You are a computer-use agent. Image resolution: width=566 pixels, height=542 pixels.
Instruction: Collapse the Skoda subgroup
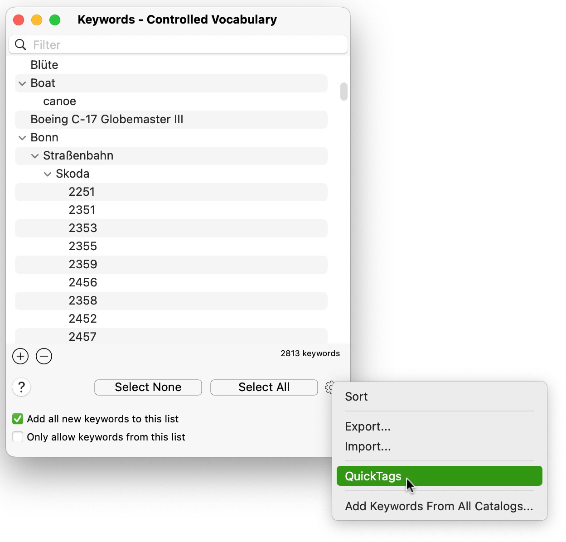coord(48,174)
